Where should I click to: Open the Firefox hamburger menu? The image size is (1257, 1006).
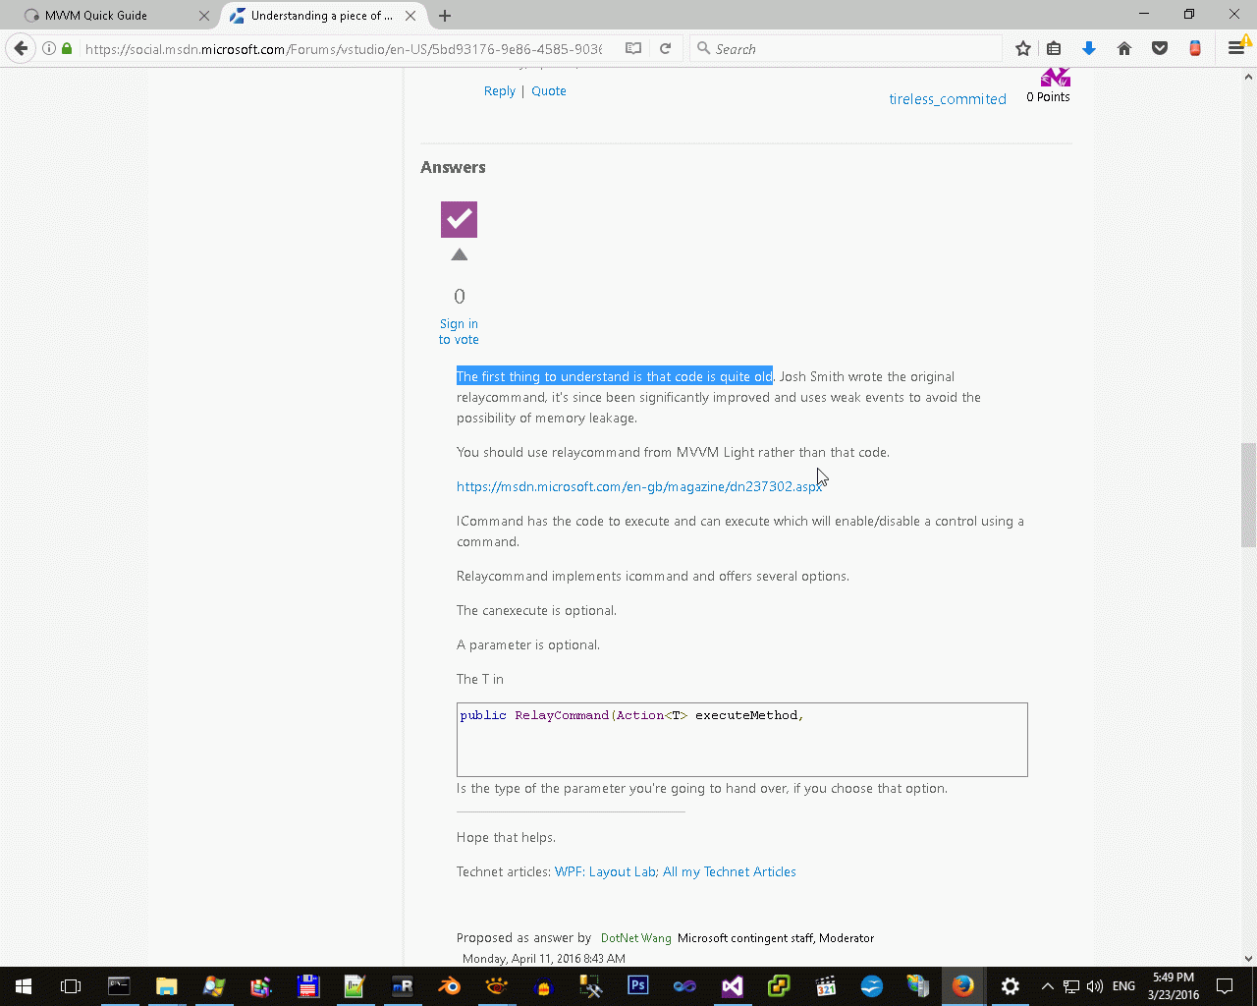(1236, 48)
